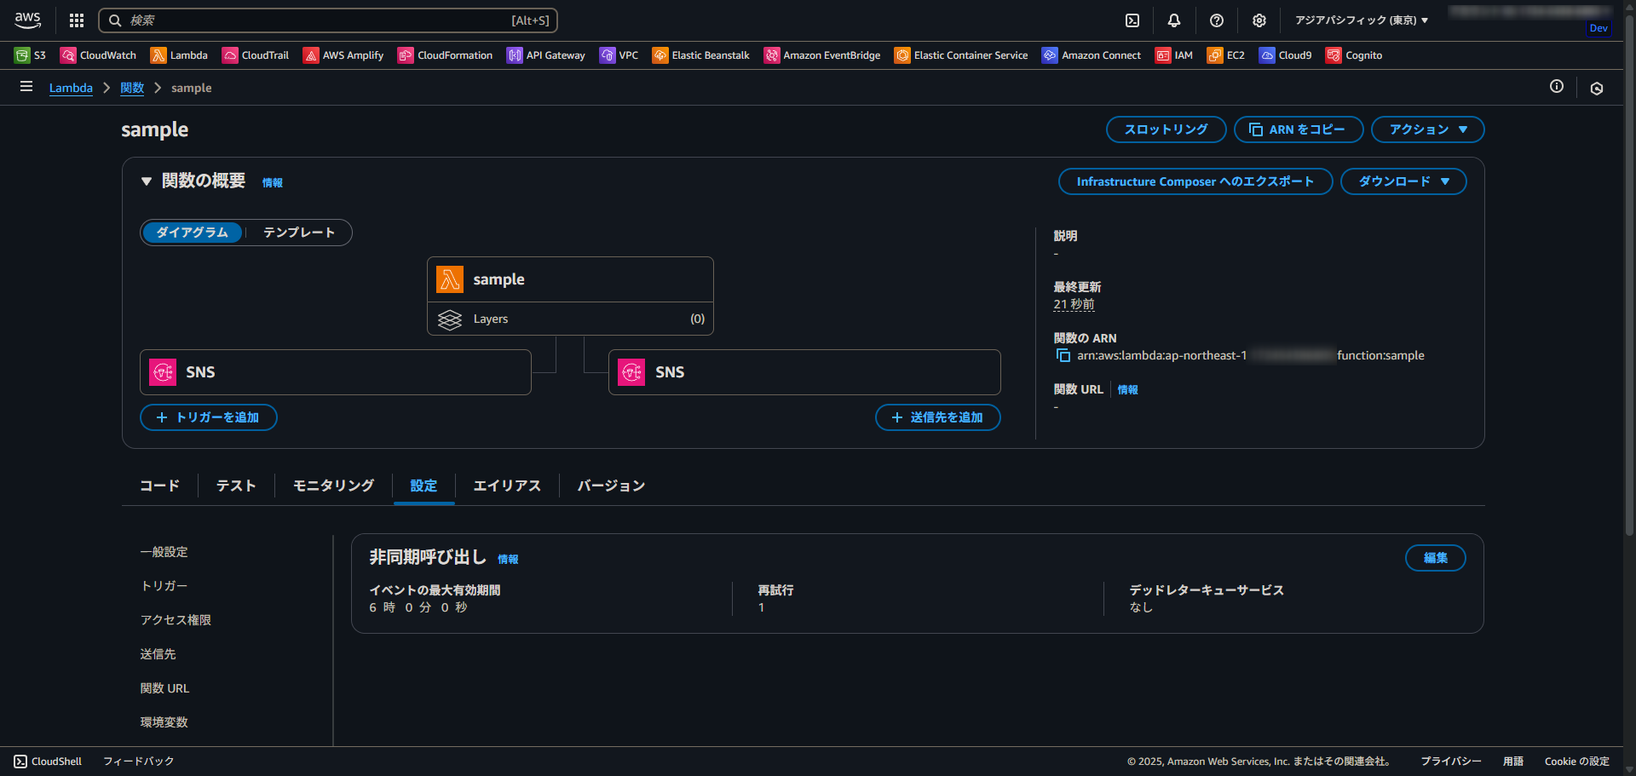Open the hexagon preferences icon next to info
Screen dimensions: 1636x776
pyautogui.click(x=1597, y=88)
